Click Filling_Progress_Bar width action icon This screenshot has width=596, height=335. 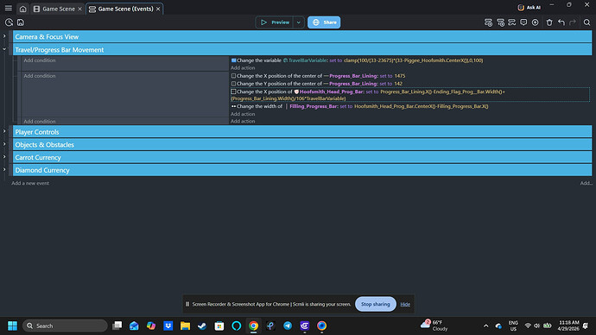pyautogui.click(x=233, y=106)
